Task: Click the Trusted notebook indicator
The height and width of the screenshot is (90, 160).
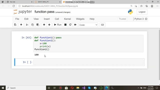Action: (122, 19)
